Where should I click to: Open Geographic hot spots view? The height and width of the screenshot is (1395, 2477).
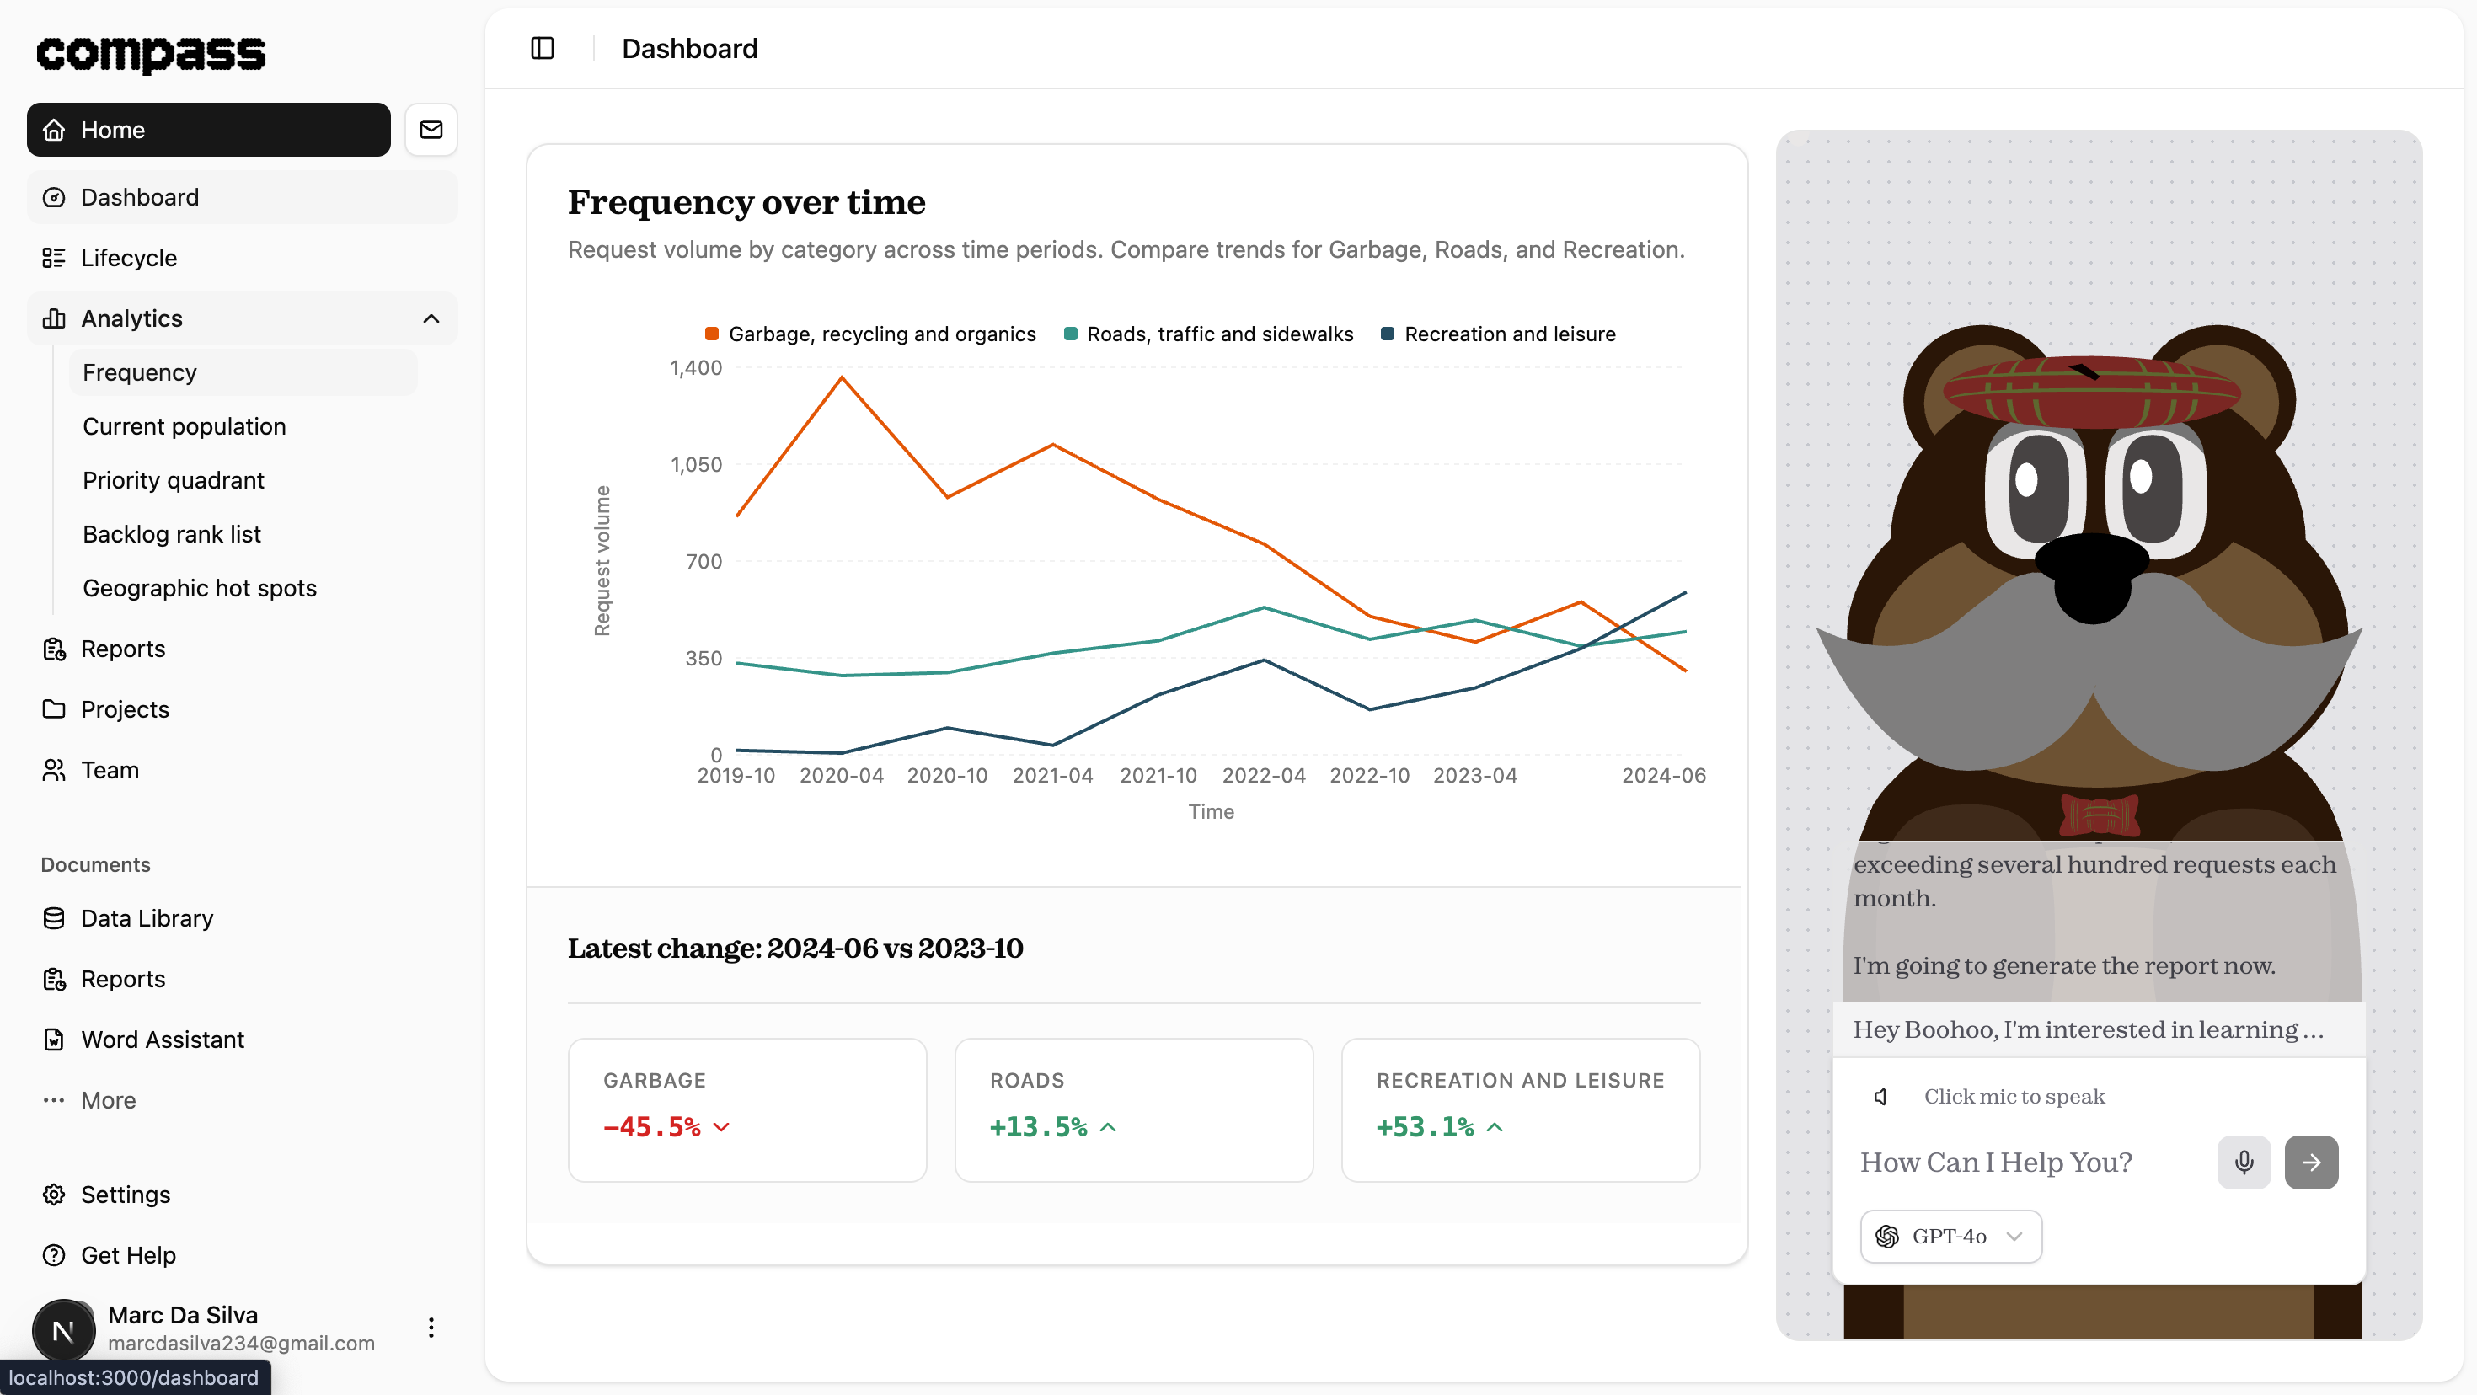[x=199, y=587]
